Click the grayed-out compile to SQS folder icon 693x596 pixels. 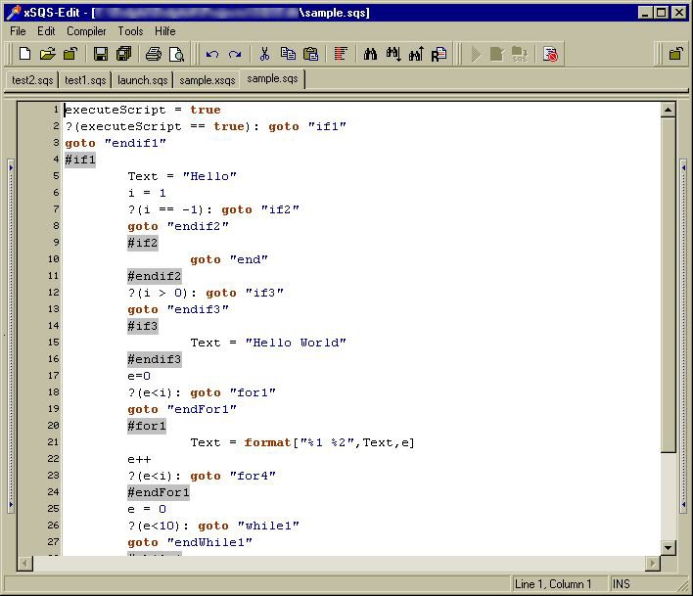tap(520, 54)
